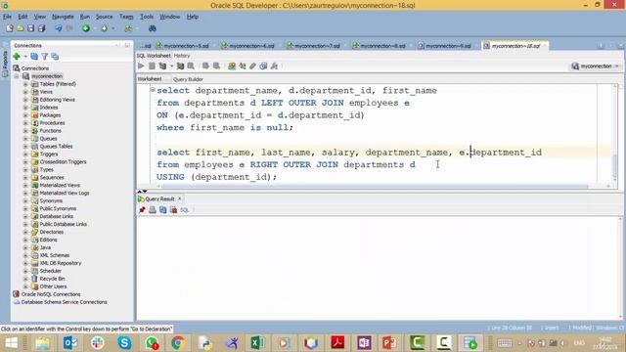Open the Navigate menu
This screenshot has width=626, height=352.
tap(63, 17)
